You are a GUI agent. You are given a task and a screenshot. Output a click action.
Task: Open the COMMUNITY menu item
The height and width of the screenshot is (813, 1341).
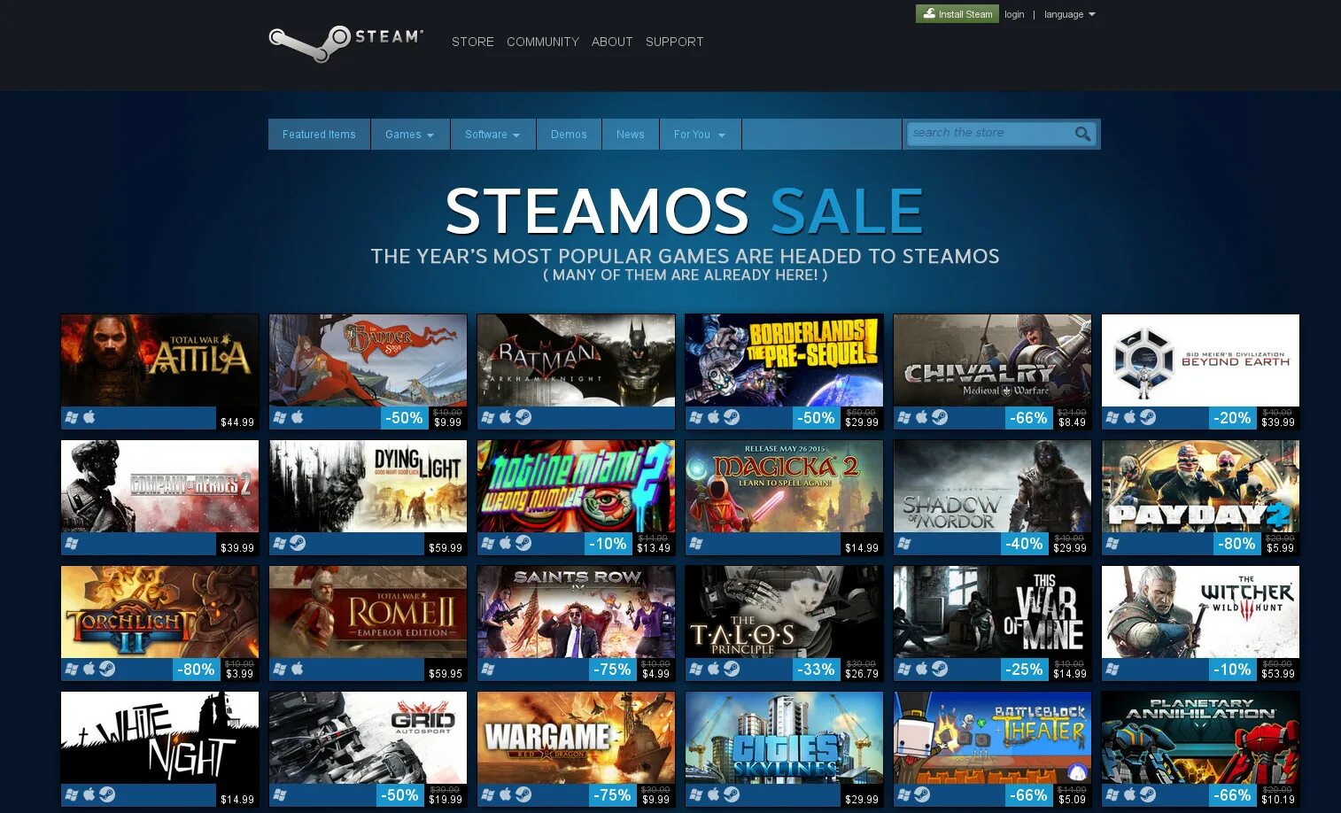[543, 42]
